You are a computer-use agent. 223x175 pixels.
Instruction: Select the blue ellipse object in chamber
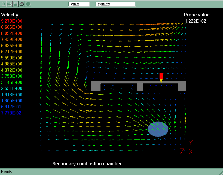pos(158,129)
